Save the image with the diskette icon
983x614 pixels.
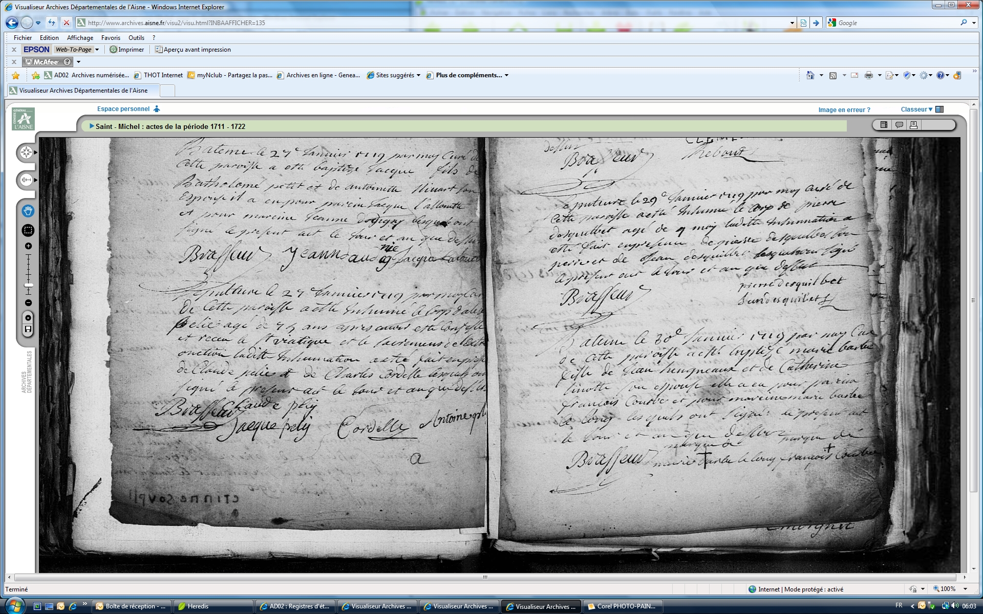coord(28,329)
